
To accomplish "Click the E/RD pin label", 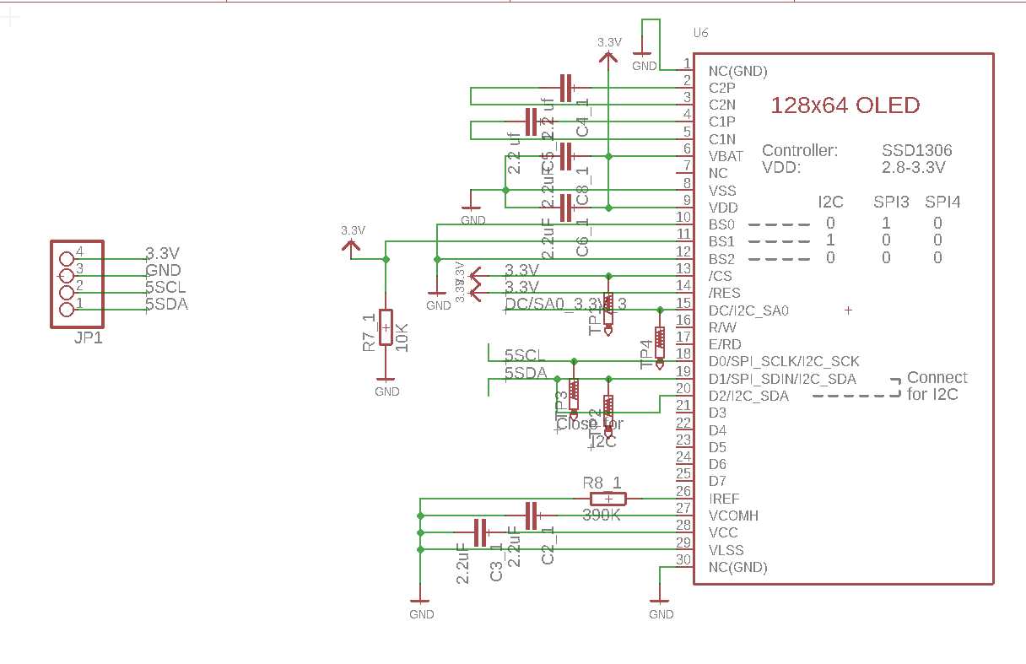I will [x=725, y=344].
